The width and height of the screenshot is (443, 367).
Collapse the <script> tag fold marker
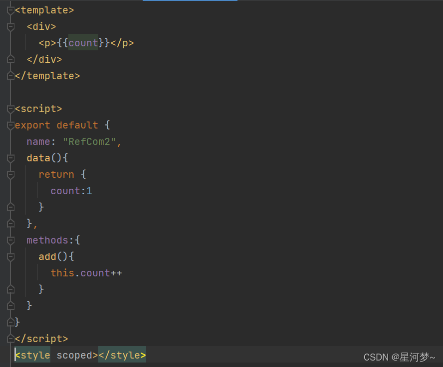(10, 109)
